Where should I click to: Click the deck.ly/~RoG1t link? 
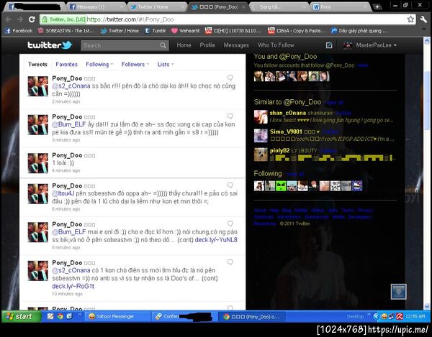pyautogui.click(x=73, y=286)
